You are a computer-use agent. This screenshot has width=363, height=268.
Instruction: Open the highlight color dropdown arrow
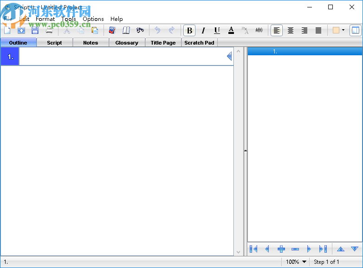click(343, 30)
